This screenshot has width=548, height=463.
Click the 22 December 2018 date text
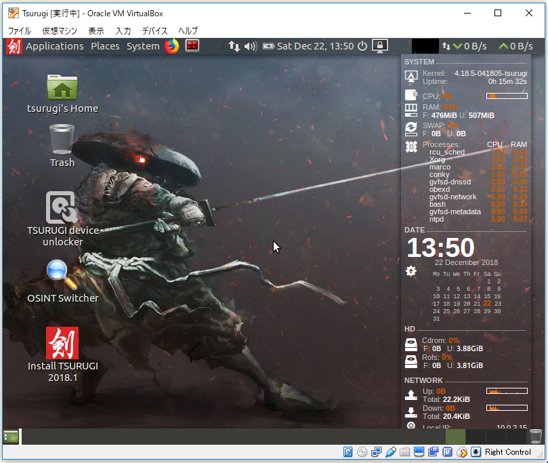(x=466, y=262)
